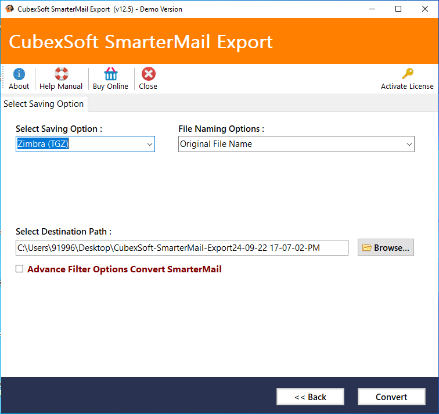The width and height of the screenshot is (439, 414).
Task: Click the Buy Online label
Action: (x=110, y=86)
